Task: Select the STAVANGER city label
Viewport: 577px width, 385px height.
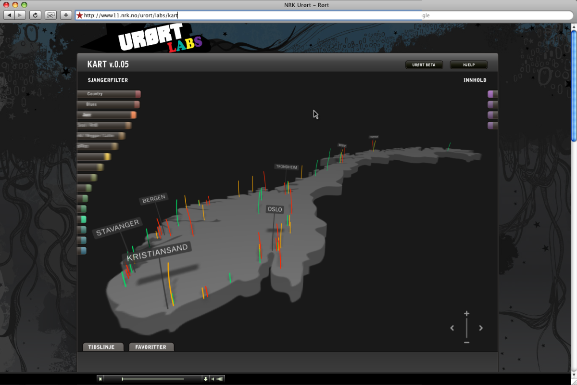Action: coord(118,228)
